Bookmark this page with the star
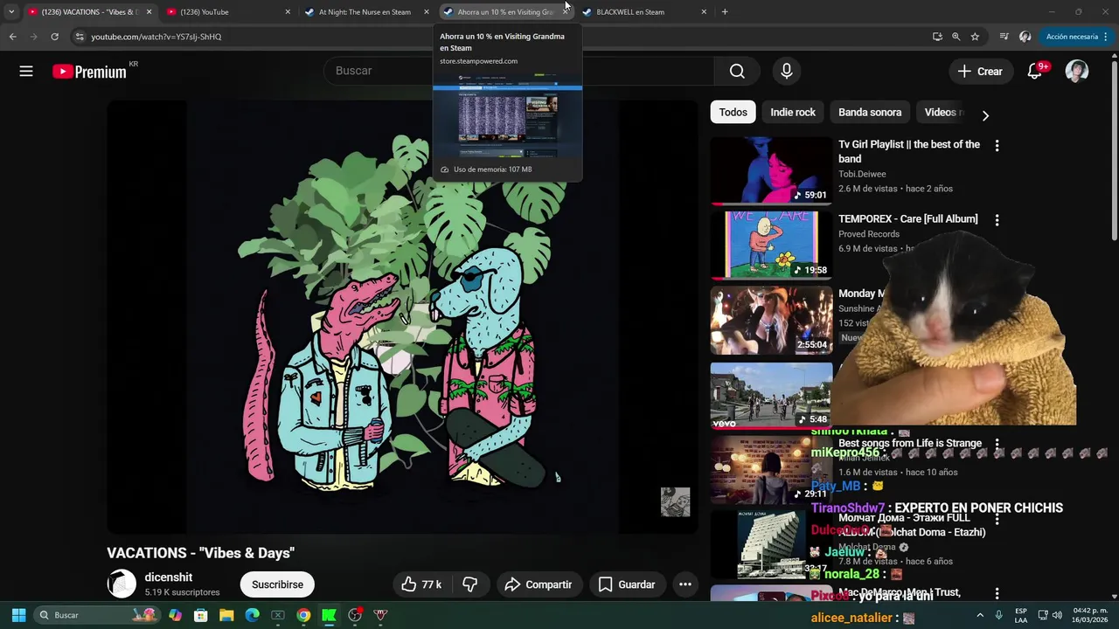The width and height of the screenshot is (1119, 629). click(x=975, y=37)
